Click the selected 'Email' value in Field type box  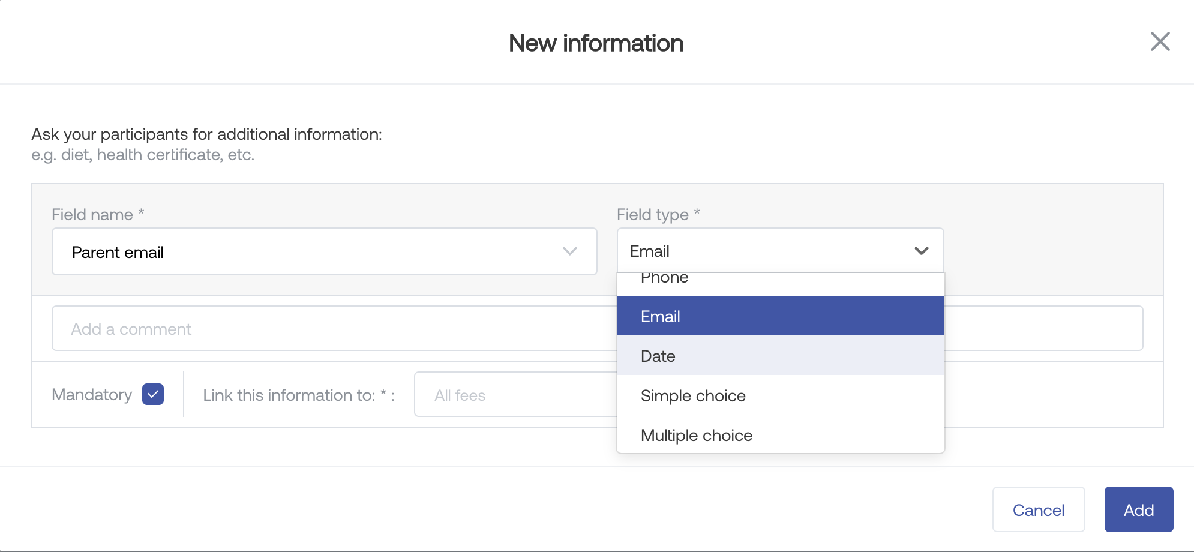650,251
